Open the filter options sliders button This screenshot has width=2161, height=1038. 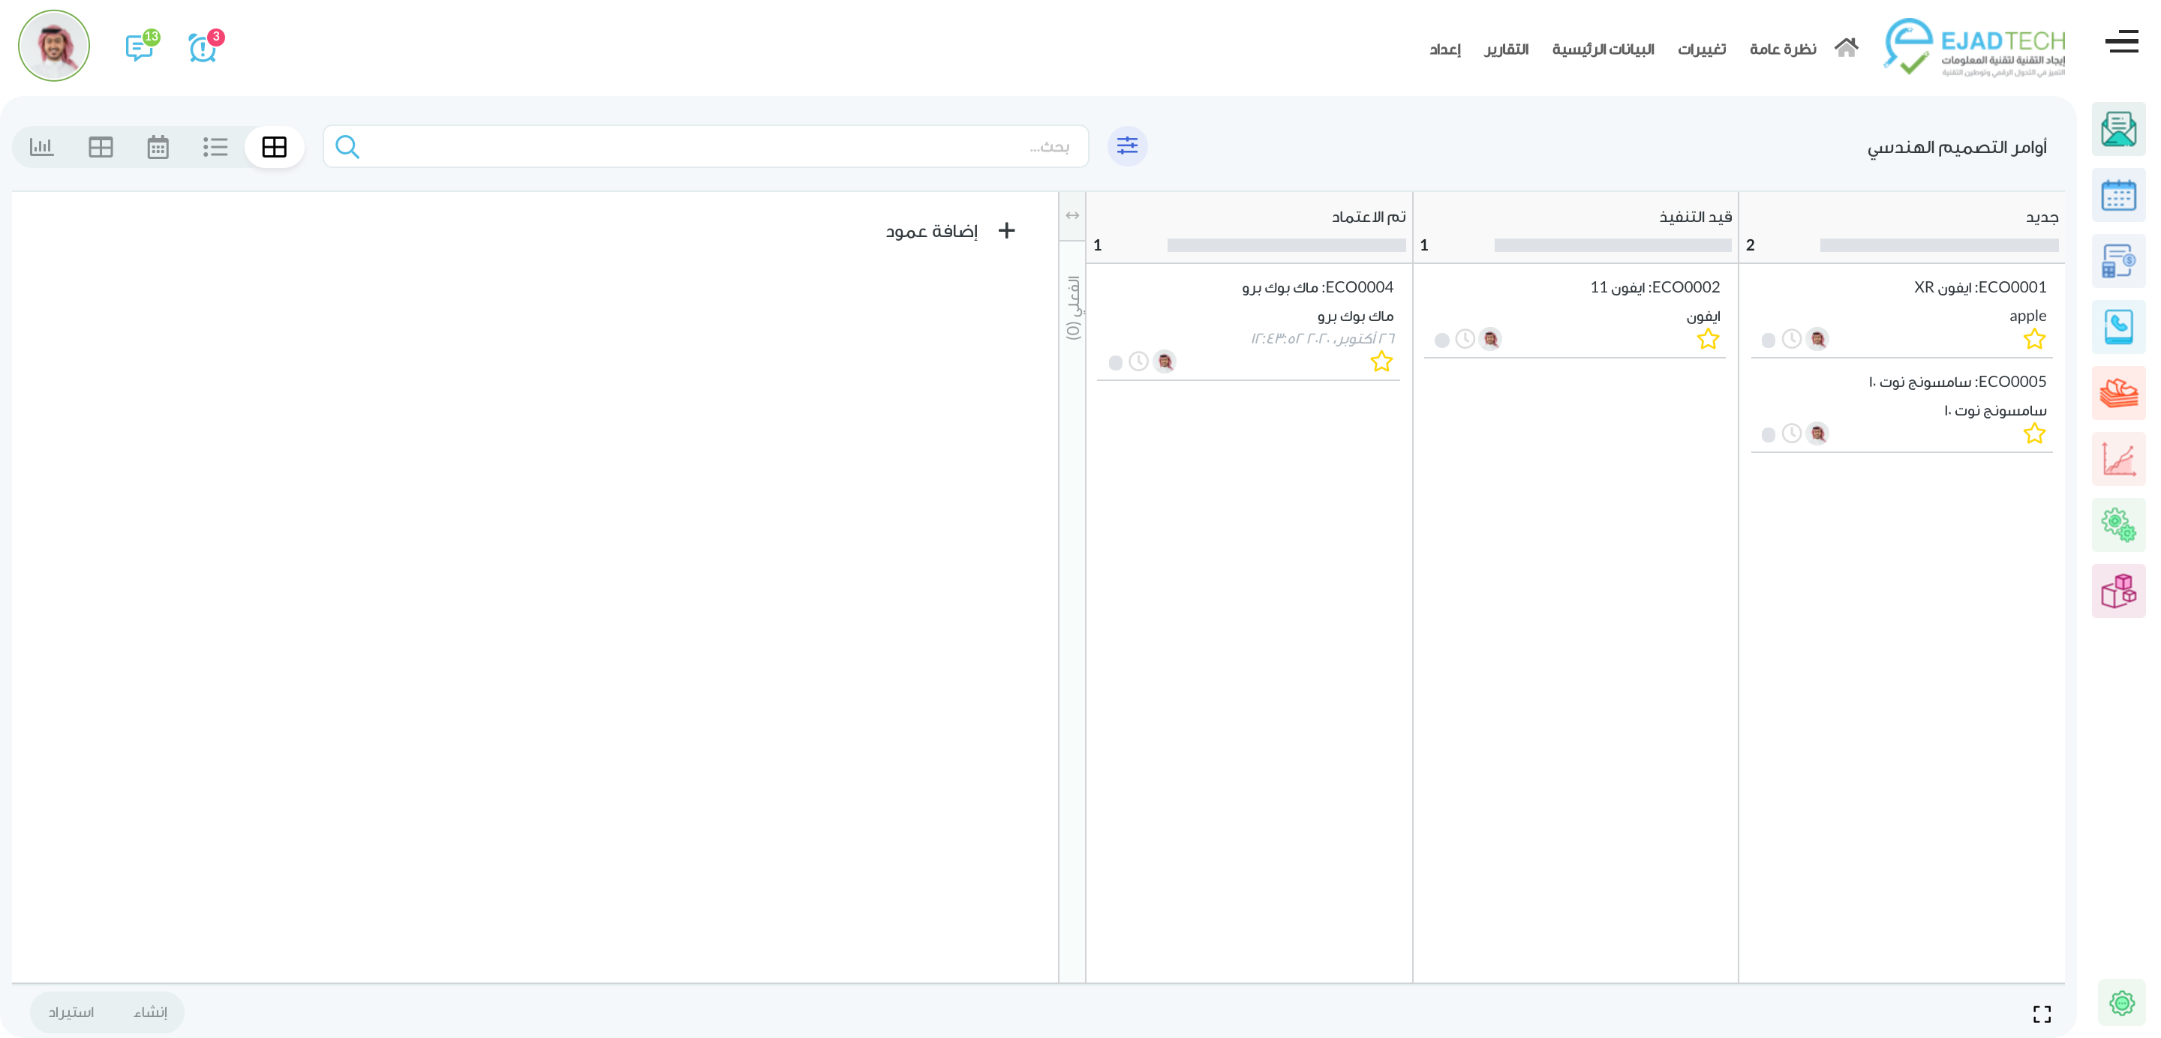[x=1126, y=147]
